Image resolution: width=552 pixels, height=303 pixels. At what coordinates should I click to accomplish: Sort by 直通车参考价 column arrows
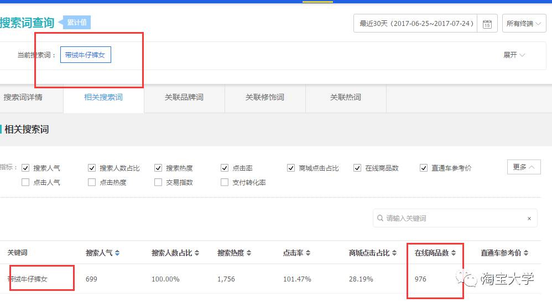(x=526, y=253)
